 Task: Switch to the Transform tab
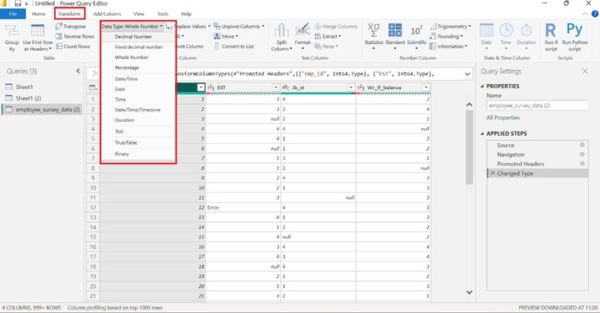69,14
